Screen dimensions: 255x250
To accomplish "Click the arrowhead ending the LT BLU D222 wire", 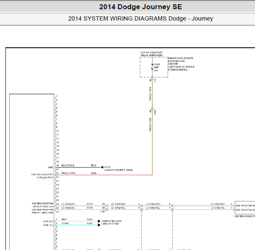I will click(99, 225).
